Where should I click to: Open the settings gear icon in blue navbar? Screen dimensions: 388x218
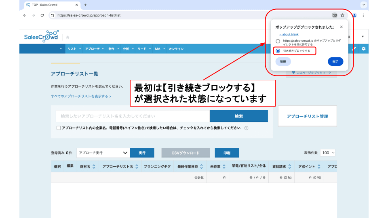tap(363, 49)
